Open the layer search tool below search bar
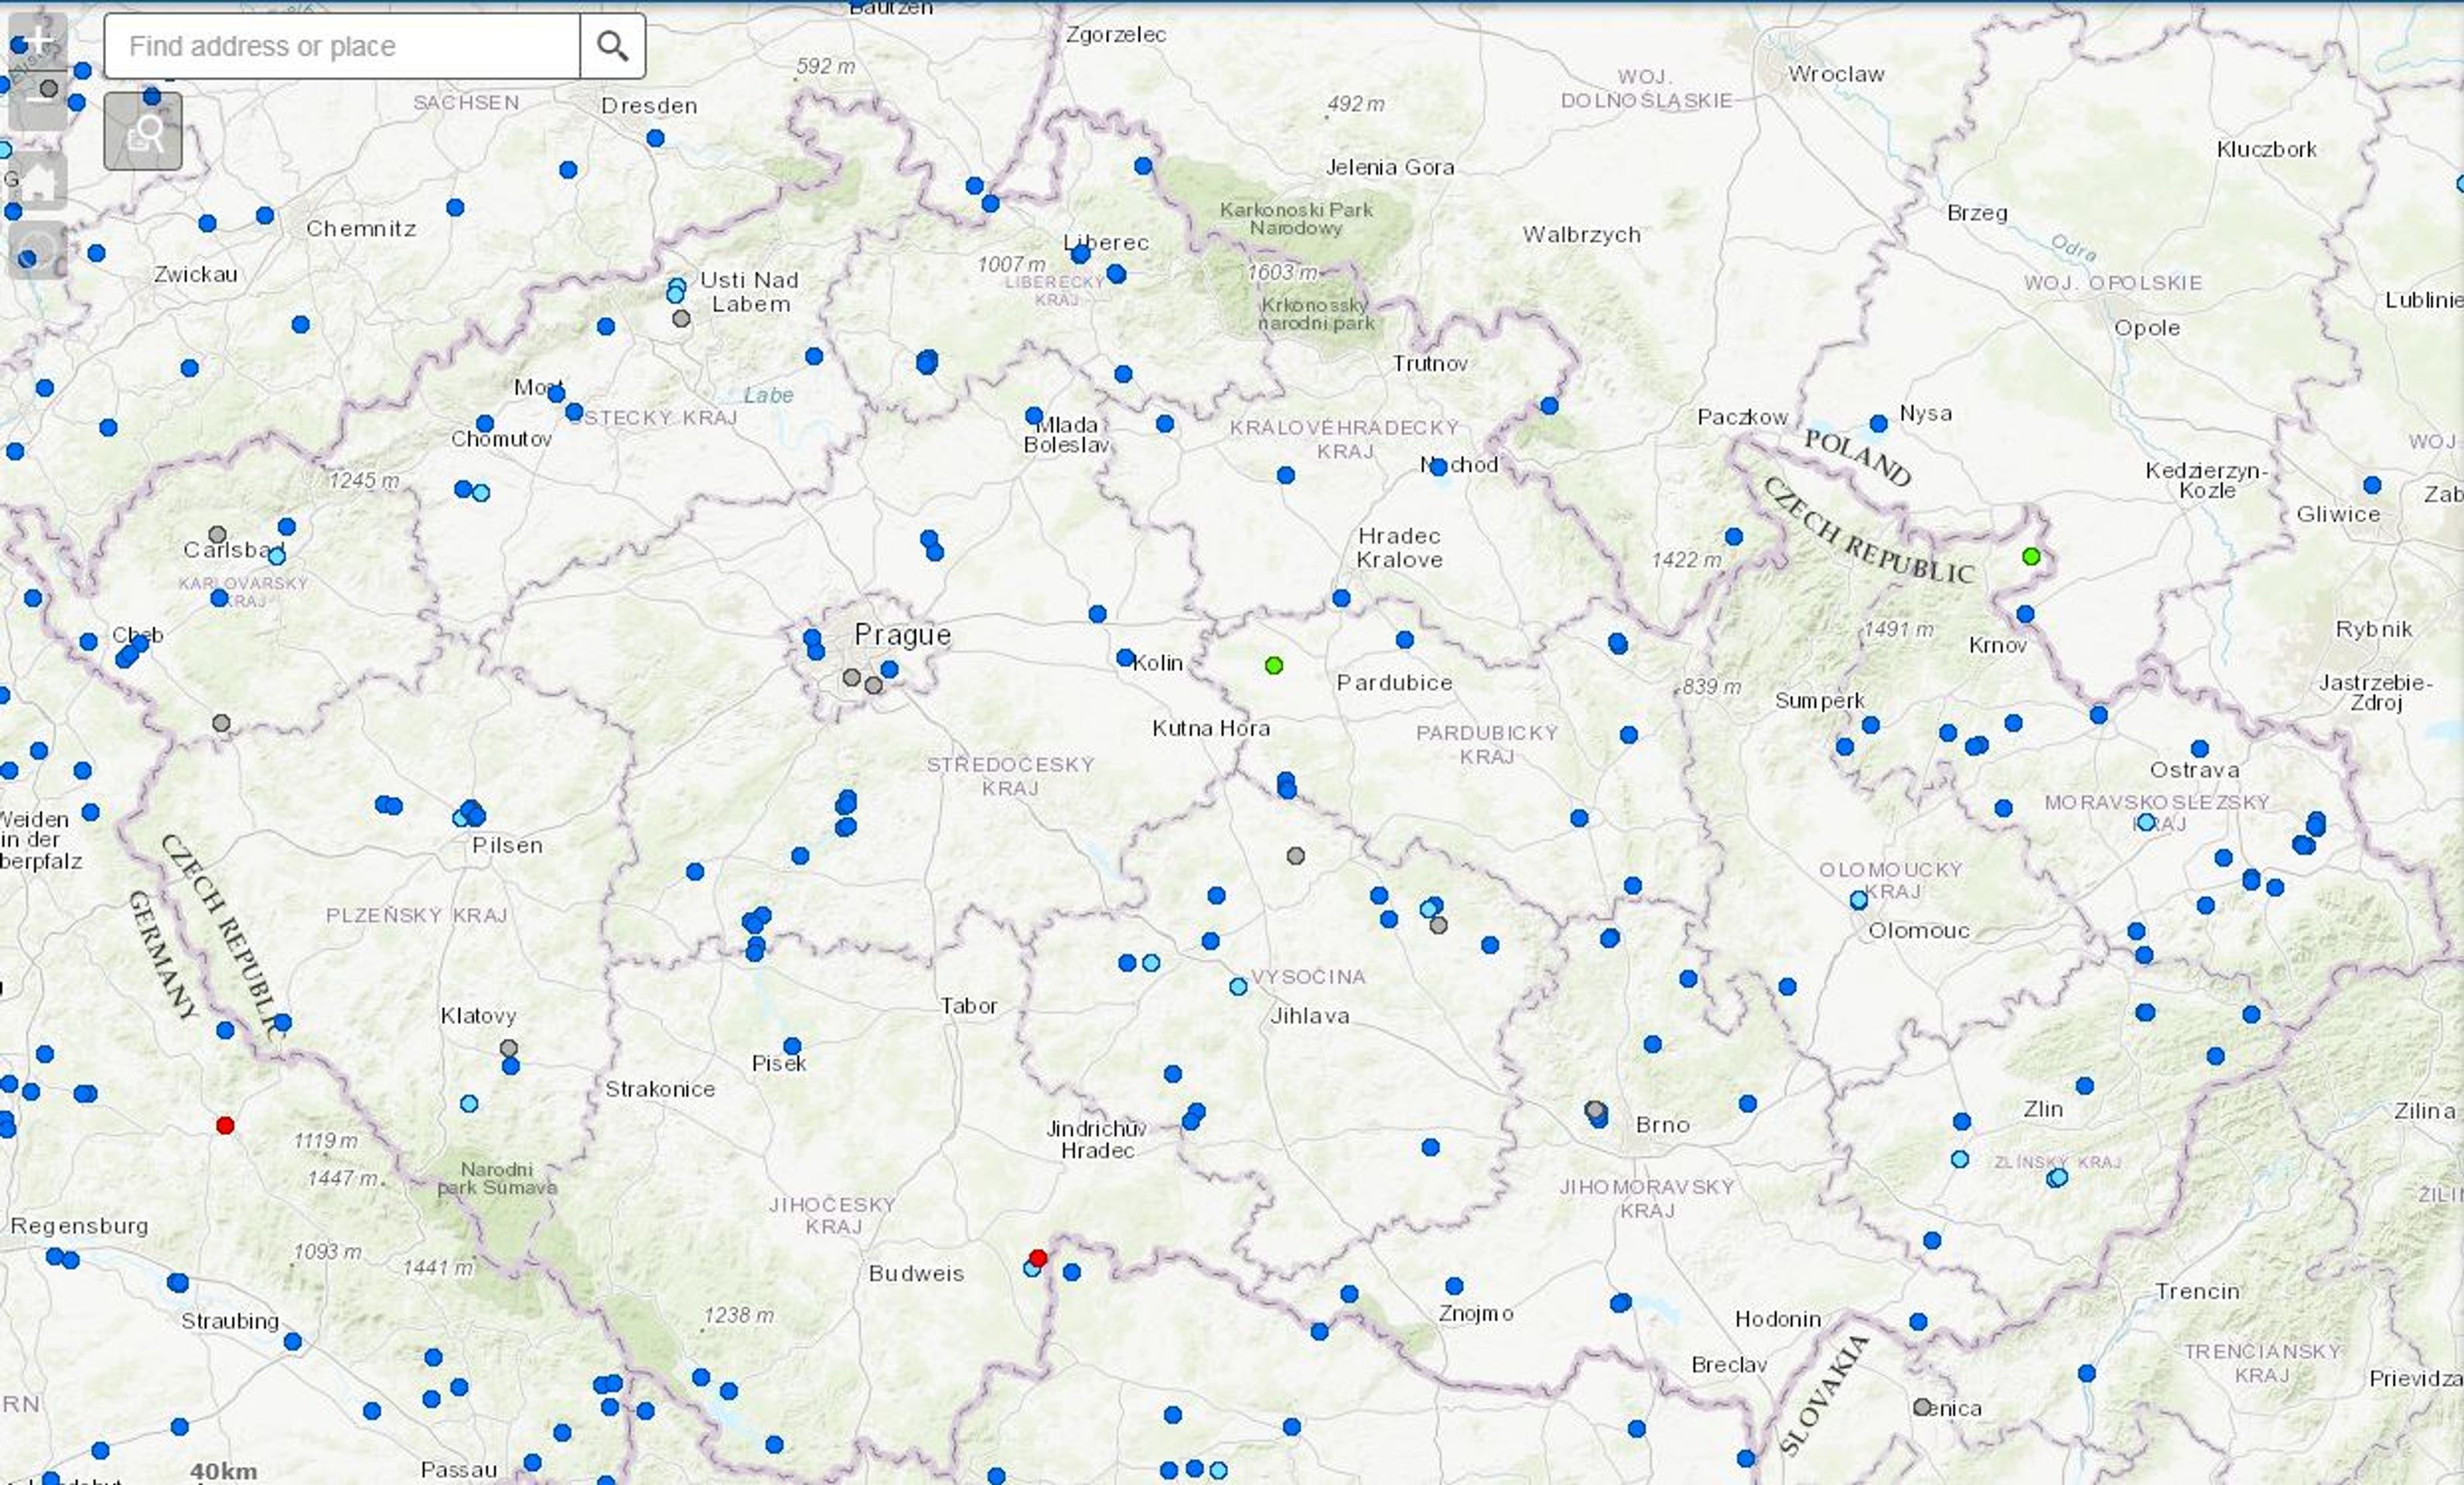 pos(143,131)
